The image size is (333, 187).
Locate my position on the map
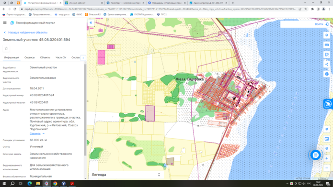[x=327, y=129]
